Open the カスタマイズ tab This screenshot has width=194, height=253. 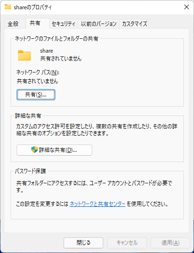click(135, 24)
